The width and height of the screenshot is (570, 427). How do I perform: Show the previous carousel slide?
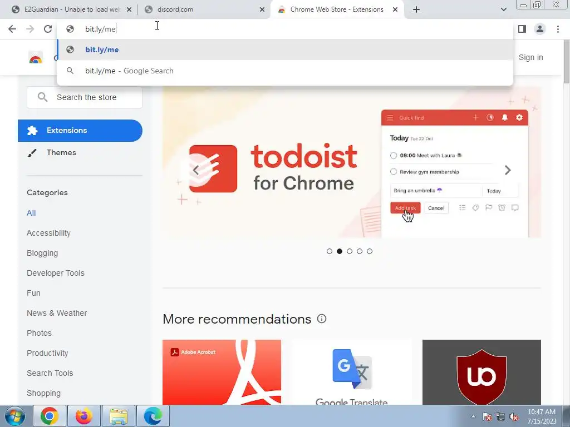click(196, 170)
